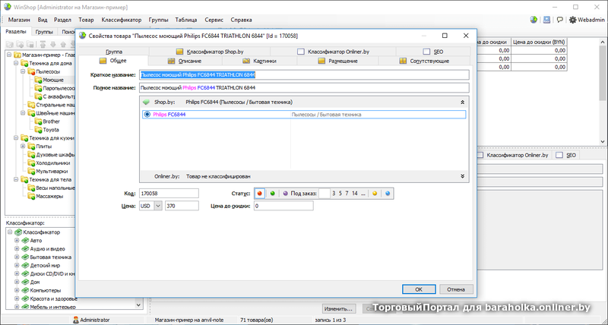
Task: Click the Компьютеры classifier icon
Action: 25,290
